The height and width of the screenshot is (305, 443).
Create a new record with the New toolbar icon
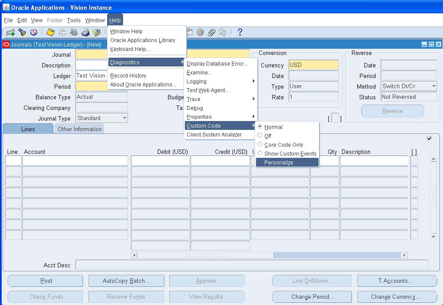(x=10, y=32)
